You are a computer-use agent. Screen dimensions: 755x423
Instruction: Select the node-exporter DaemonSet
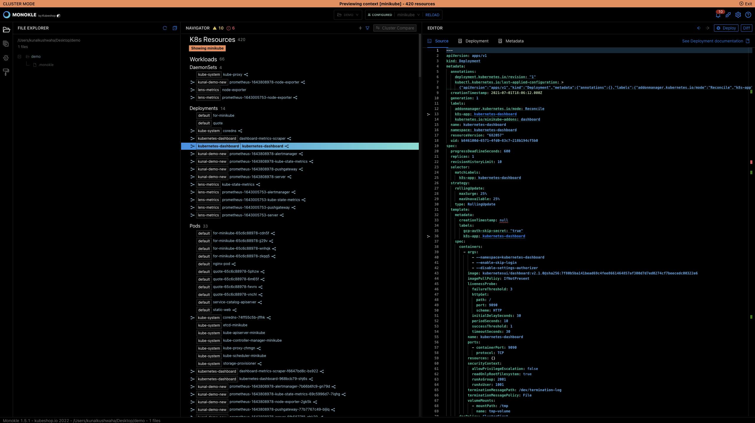point(234,90)
